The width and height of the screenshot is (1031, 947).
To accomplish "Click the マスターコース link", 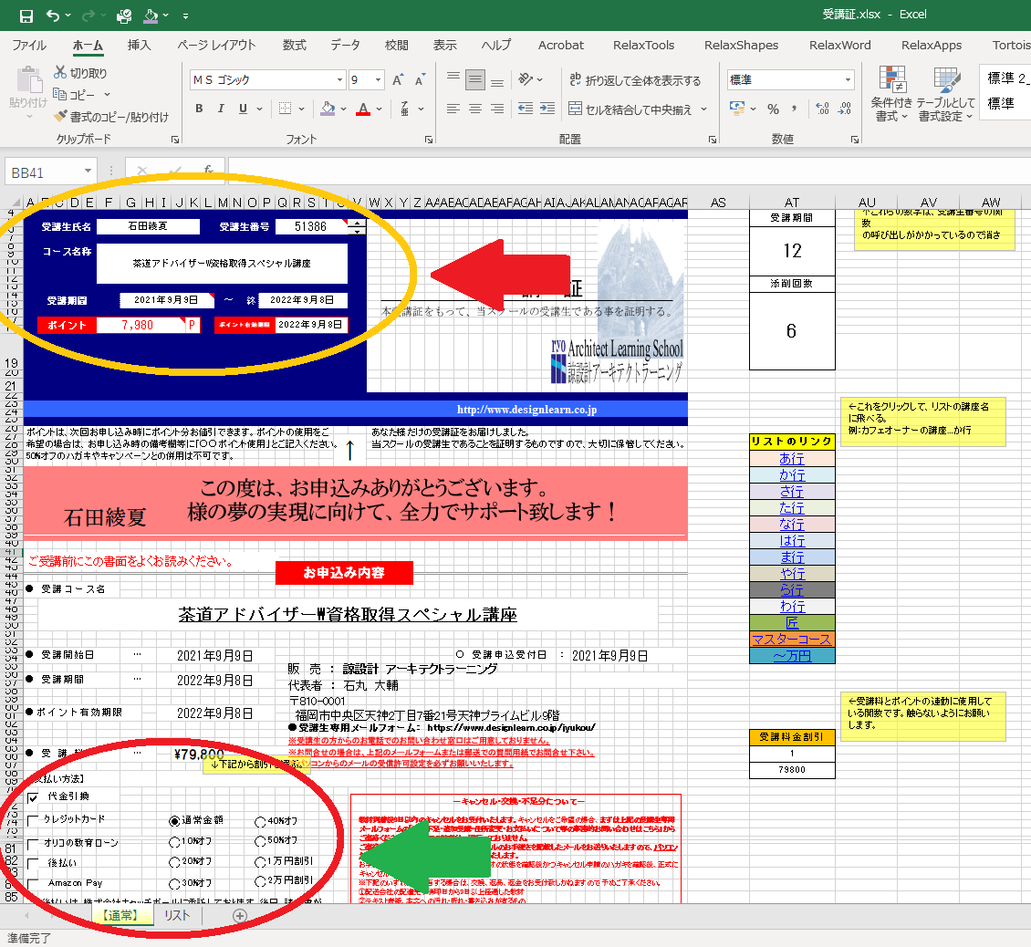I will point(791,640).
